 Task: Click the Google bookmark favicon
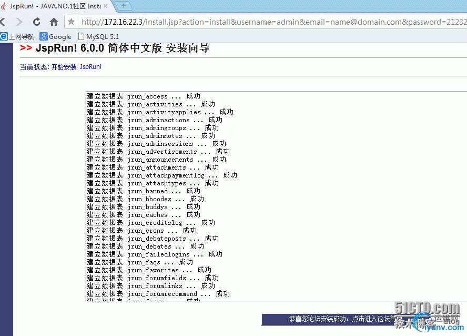click(44, 36)
